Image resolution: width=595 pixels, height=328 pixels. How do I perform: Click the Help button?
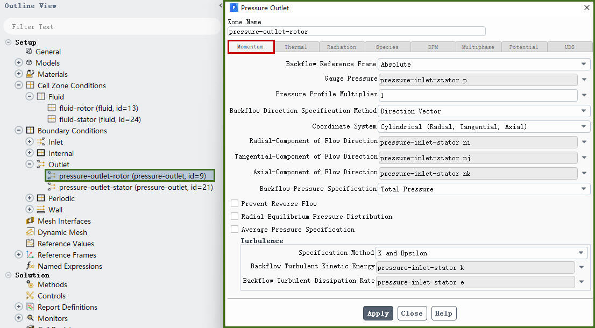(444, 313)
